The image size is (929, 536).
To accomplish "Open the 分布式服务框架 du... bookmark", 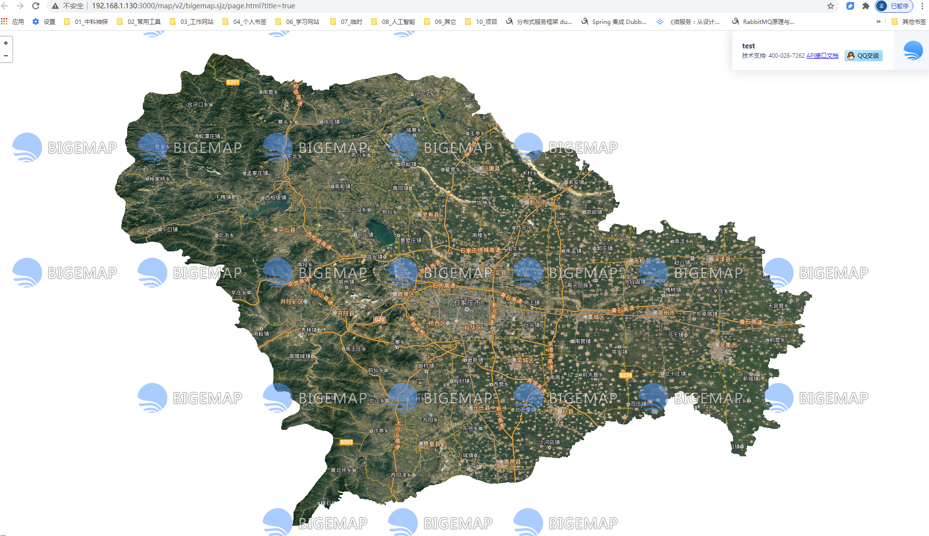I will click(x=539, y=22).
